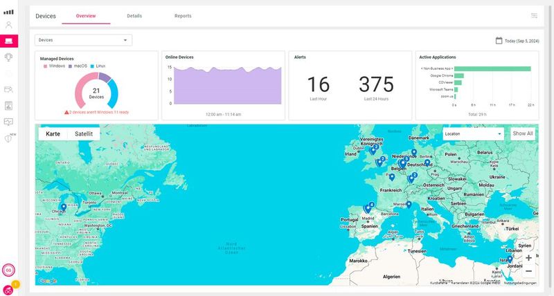
Task: Switch to the Details tab
Action: point(134,16)
